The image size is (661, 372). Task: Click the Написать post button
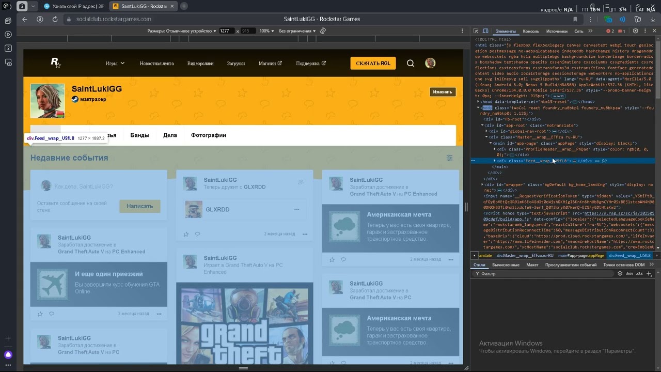(140, 206)
